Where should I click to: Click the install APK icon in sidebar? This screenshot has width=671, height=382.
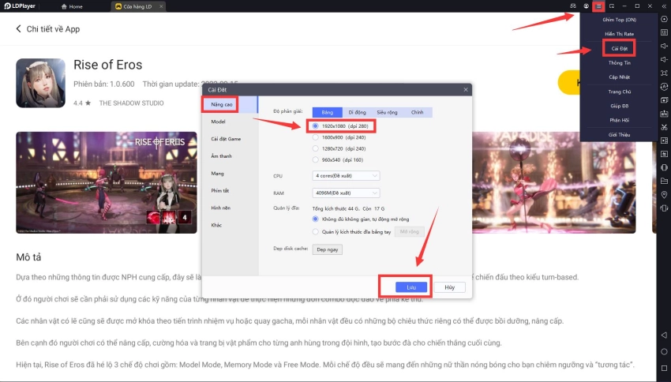(664, 114)
